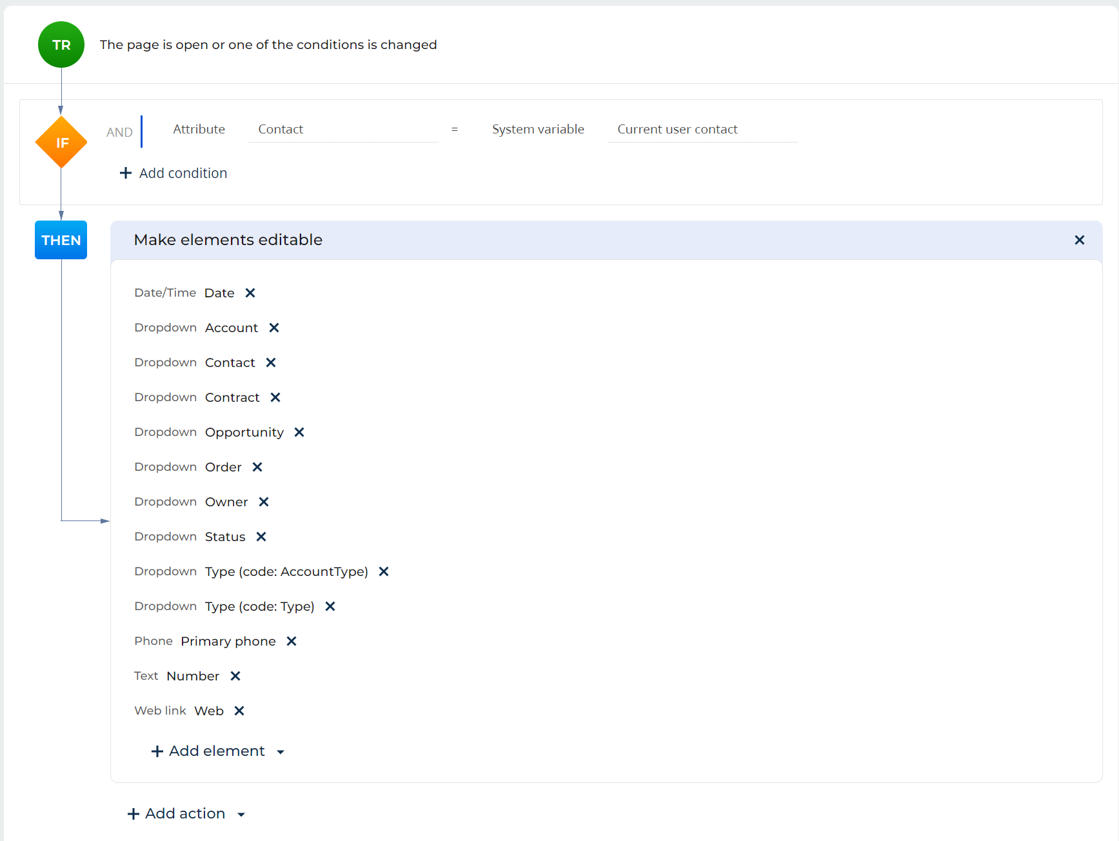Open the Add element dropdown
The image size is (1119, 841).
click(x=217, y=751)
